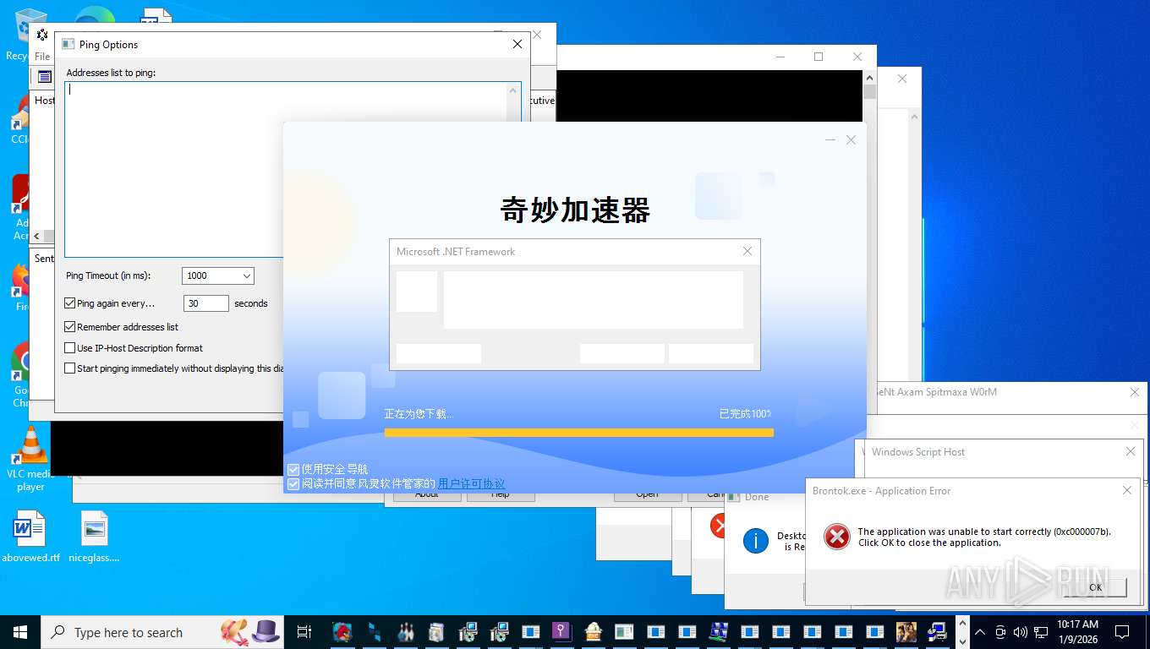Click scroll-up arrow in addresses text area
Image resolution: width=1150 pixels, height=649 pixels.
tap(513, 90)
